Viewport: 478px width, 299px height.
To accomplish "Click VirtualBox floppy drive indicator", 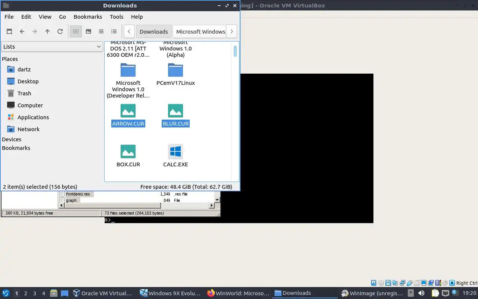I will [x=388, y=283].
